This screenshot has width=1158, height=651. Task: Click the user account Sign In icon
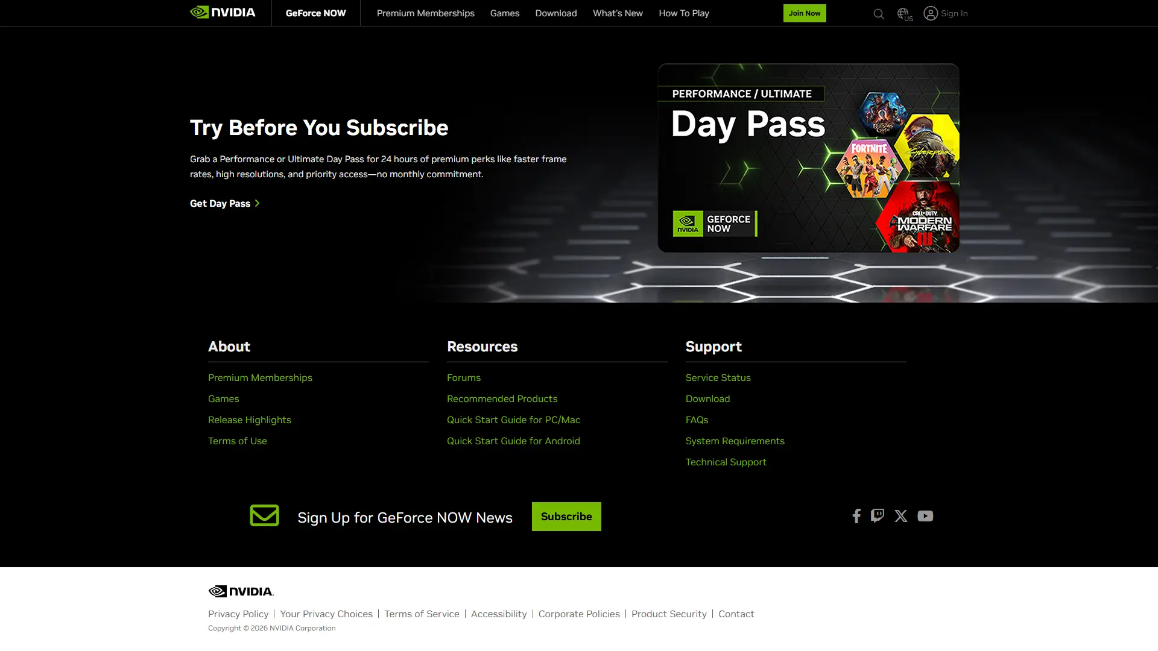(x=931, y=13)
